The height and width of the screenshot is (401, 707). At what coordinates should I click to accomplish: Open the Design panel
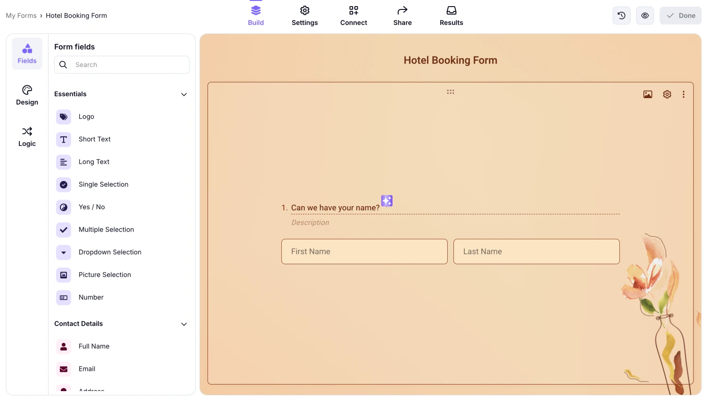(x=27, y=95)
